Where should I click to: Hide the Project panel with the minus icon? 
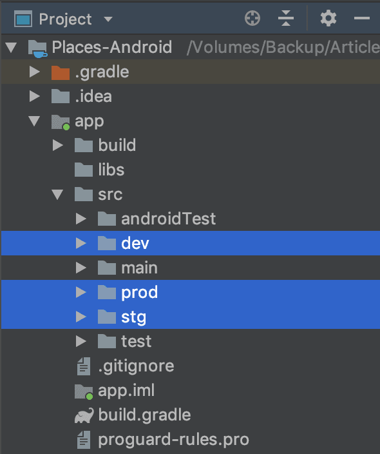click(361, 18)
